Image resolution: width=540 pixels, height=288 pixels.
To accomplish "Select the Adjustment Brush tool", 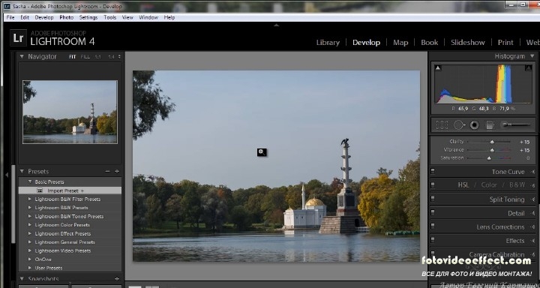I will coord(515,124).
